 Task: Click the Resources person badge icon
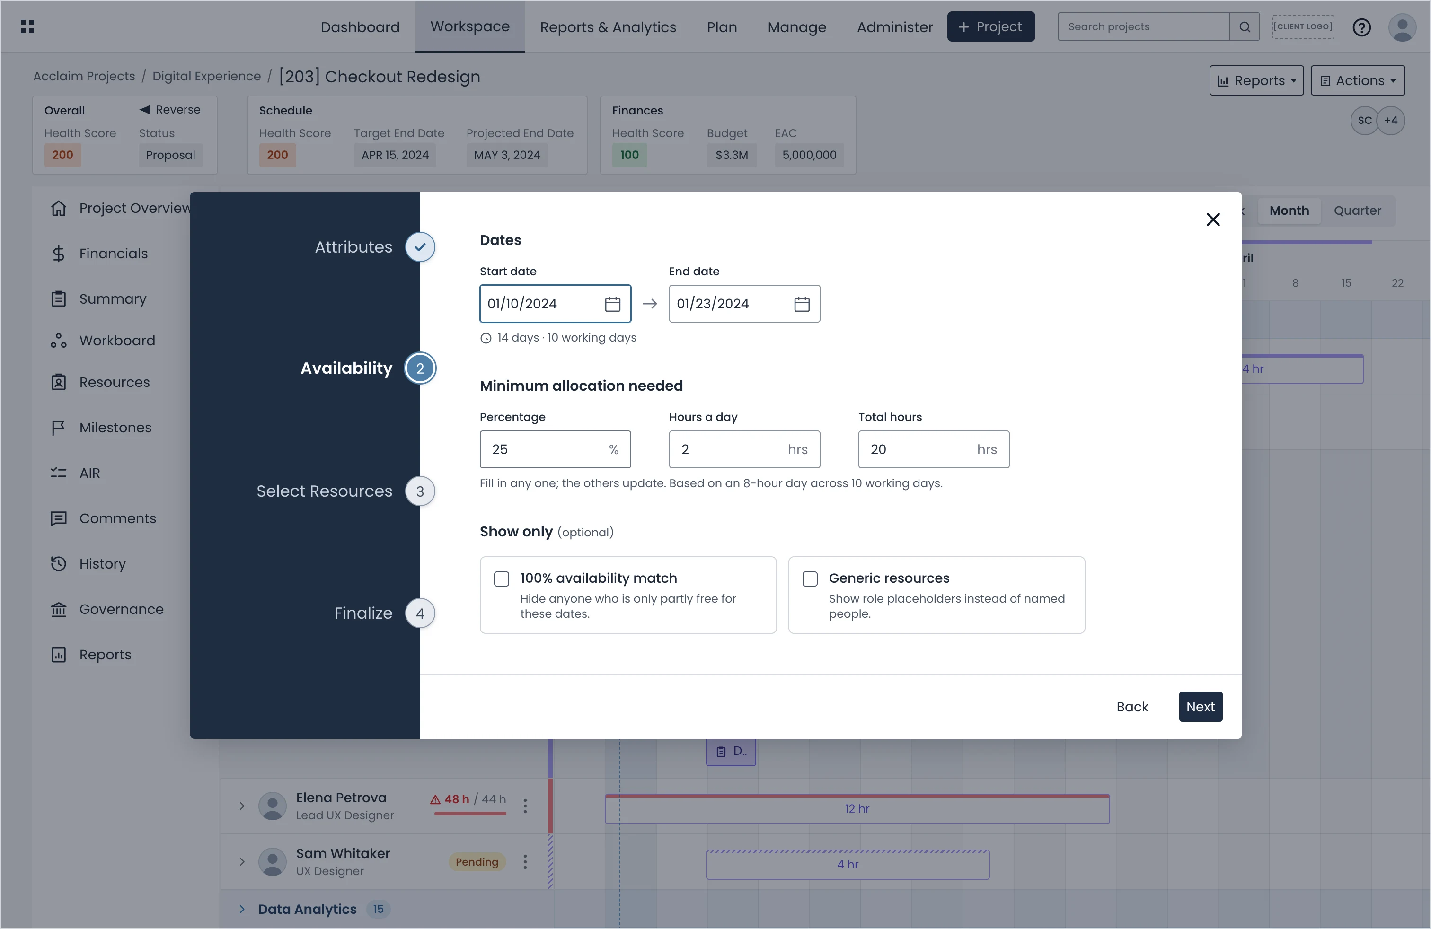(x=58, y=382)
